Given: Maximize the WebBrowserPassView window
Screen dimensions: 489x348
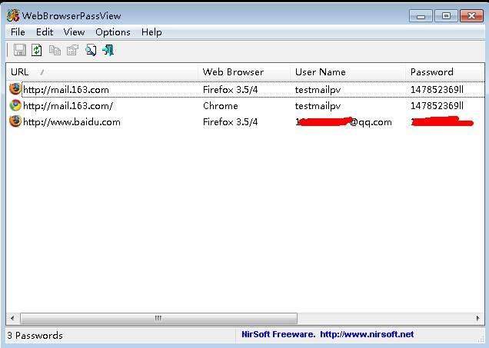Looking at the screenshot, I should pyautogui.click(x=446, y=16).
